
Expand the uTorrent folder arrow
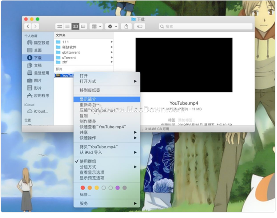[x=112, y=57]
